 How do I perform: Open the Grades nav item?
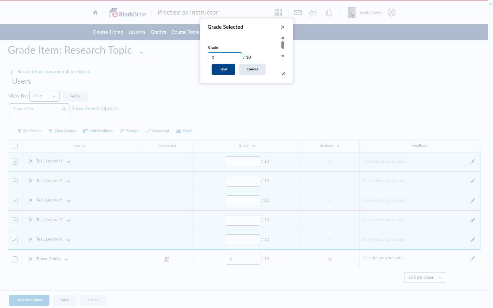[158, 32]
